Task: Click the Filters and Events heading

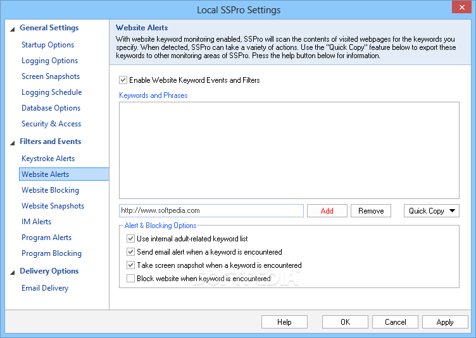Action: 51,142
